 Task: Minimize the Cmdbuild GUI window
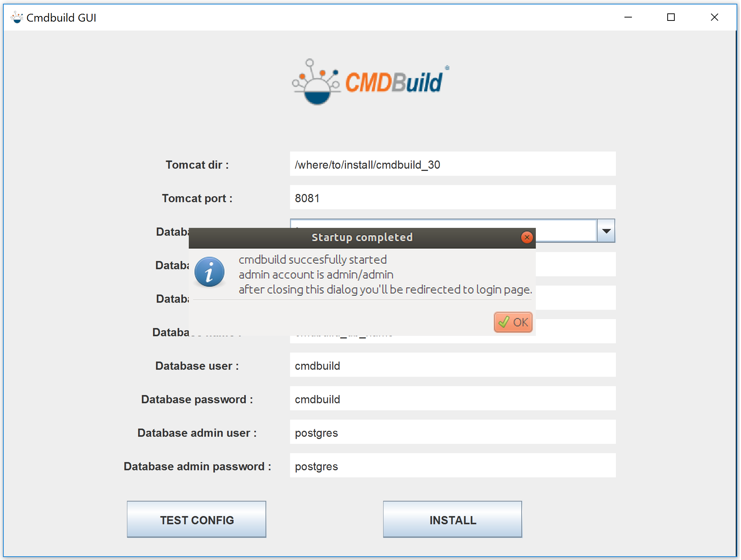pos(628,17)
